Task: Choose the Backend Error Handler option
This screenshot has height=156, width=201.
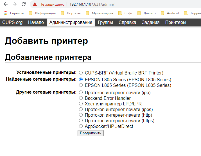Action: point(81,98)
